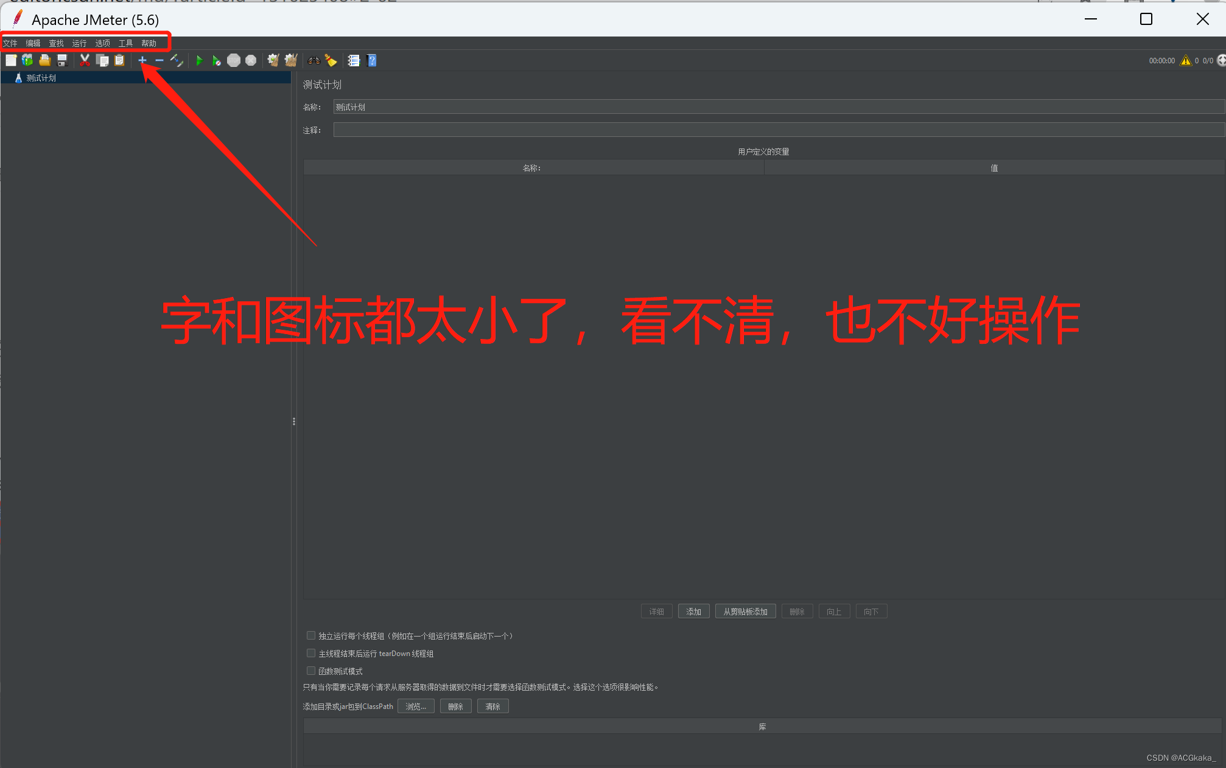This screenshot has width=1226, height=768.
Task: Reset search with the yellow broom icon
Action: pyautogui.click(x=331, y=60)
